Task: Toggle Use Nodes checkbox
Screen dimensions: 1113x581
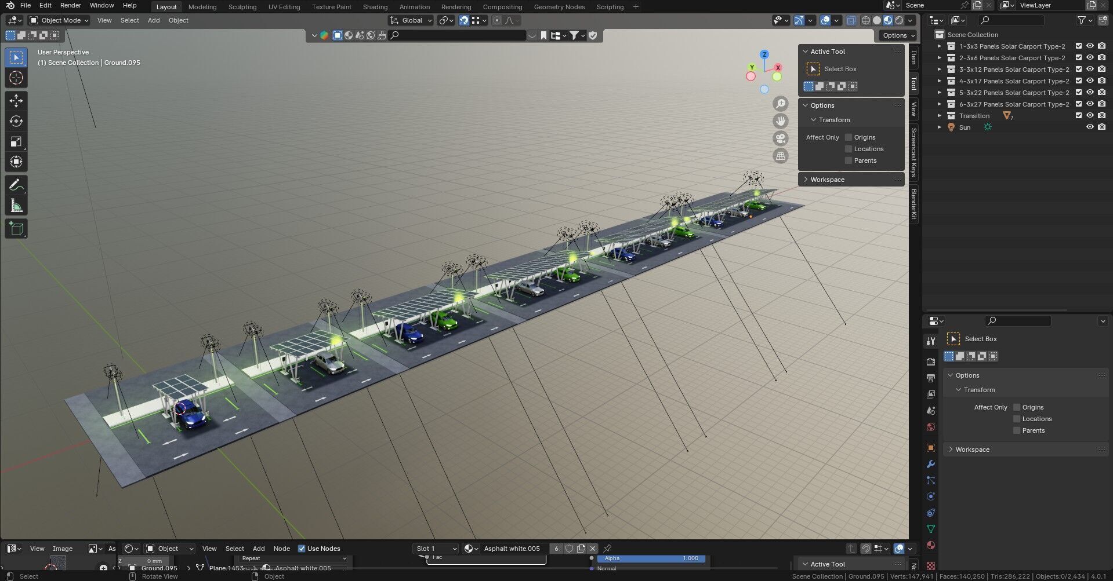Action: [x=302, y=549]
